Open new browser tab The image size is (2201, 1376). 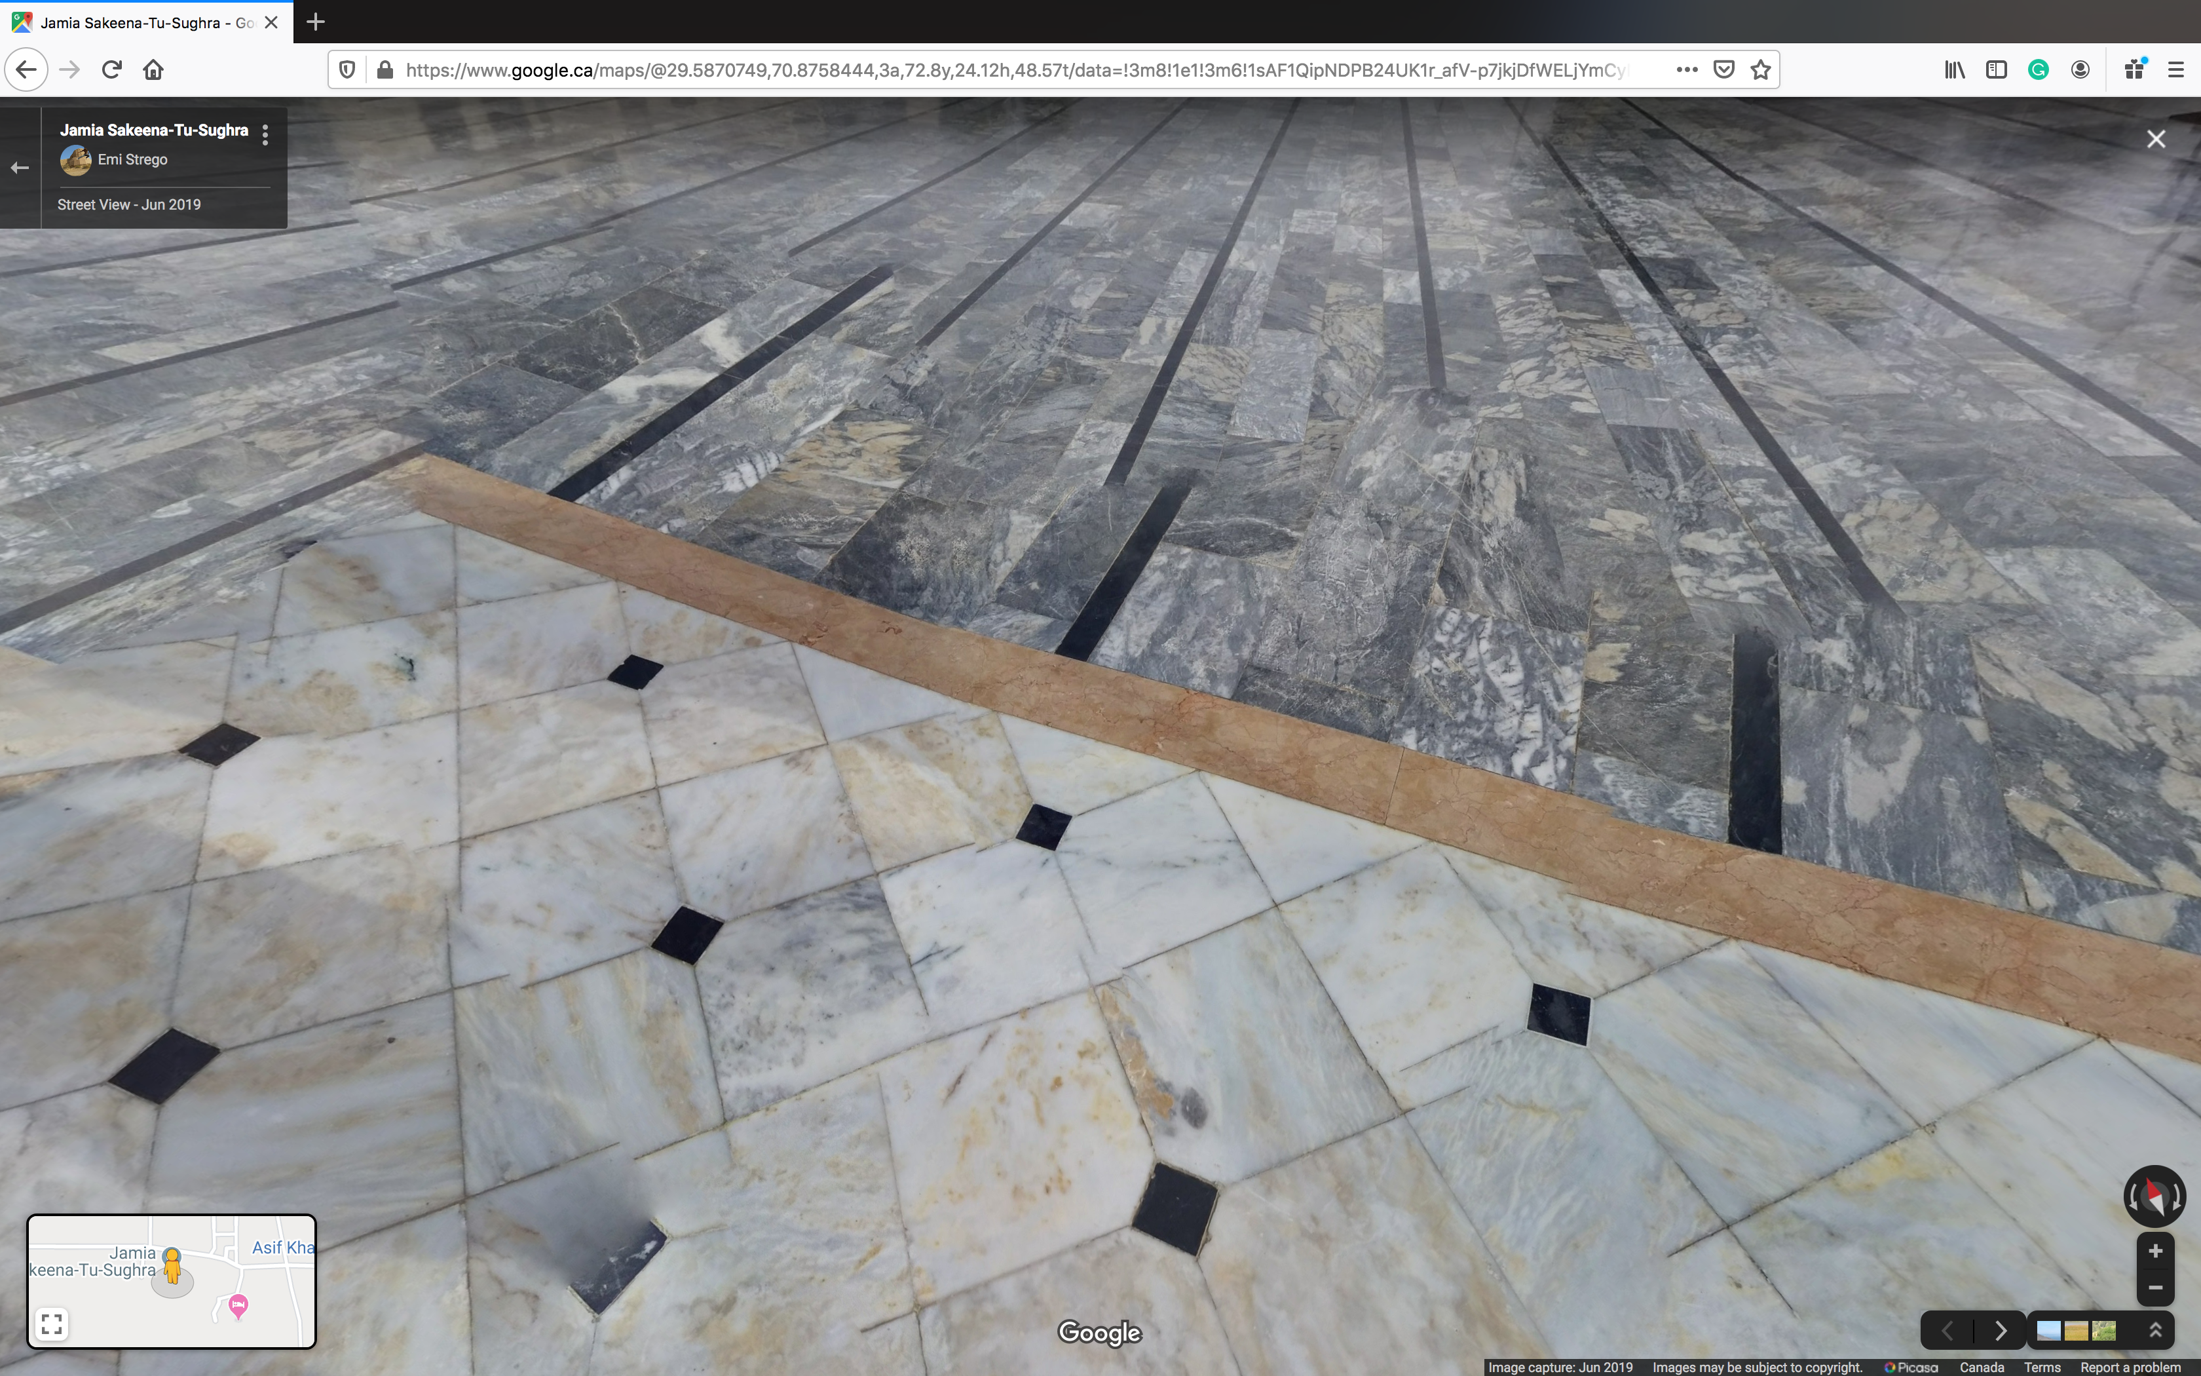click(x=316, y=22)
